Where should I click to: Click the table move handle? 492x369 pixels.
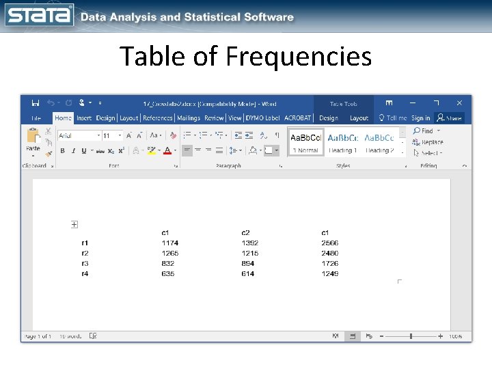[74, 224]
